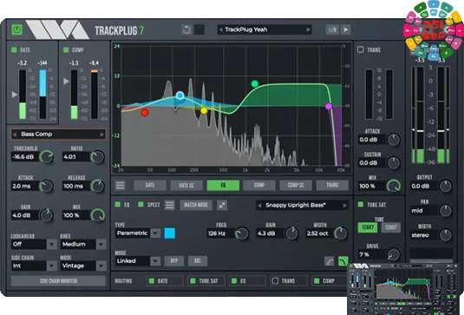
Task: Toggle the GATE module on/off square
Action: click(x=14, y=49)
